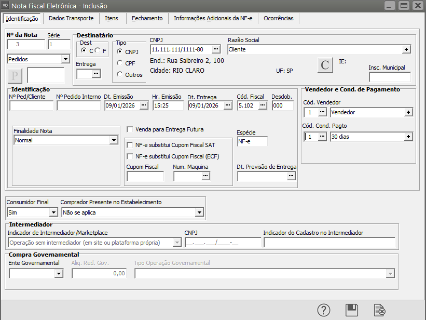Open CNPJ lookup ellipsis button

[x=216, y=49]
